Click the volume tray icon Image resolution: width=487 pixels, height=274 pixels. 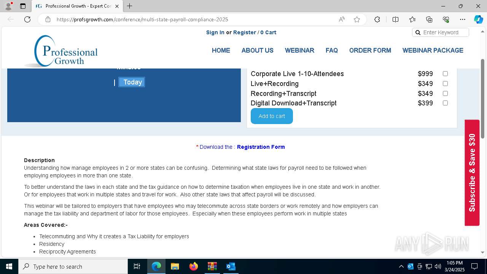click(438, 266)
